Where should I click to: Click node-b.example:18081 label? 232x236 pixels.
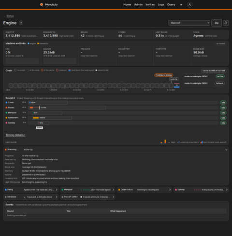coord(196,83)
